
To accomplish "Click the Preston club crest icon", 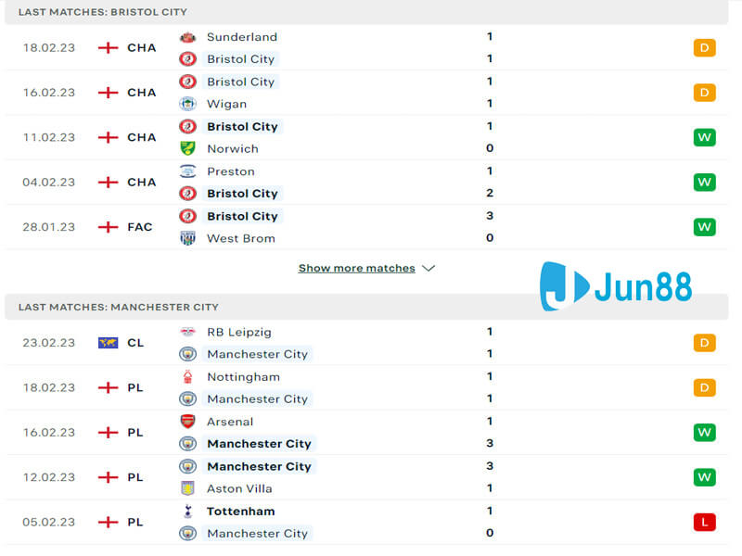I will [x=187, y=171].
